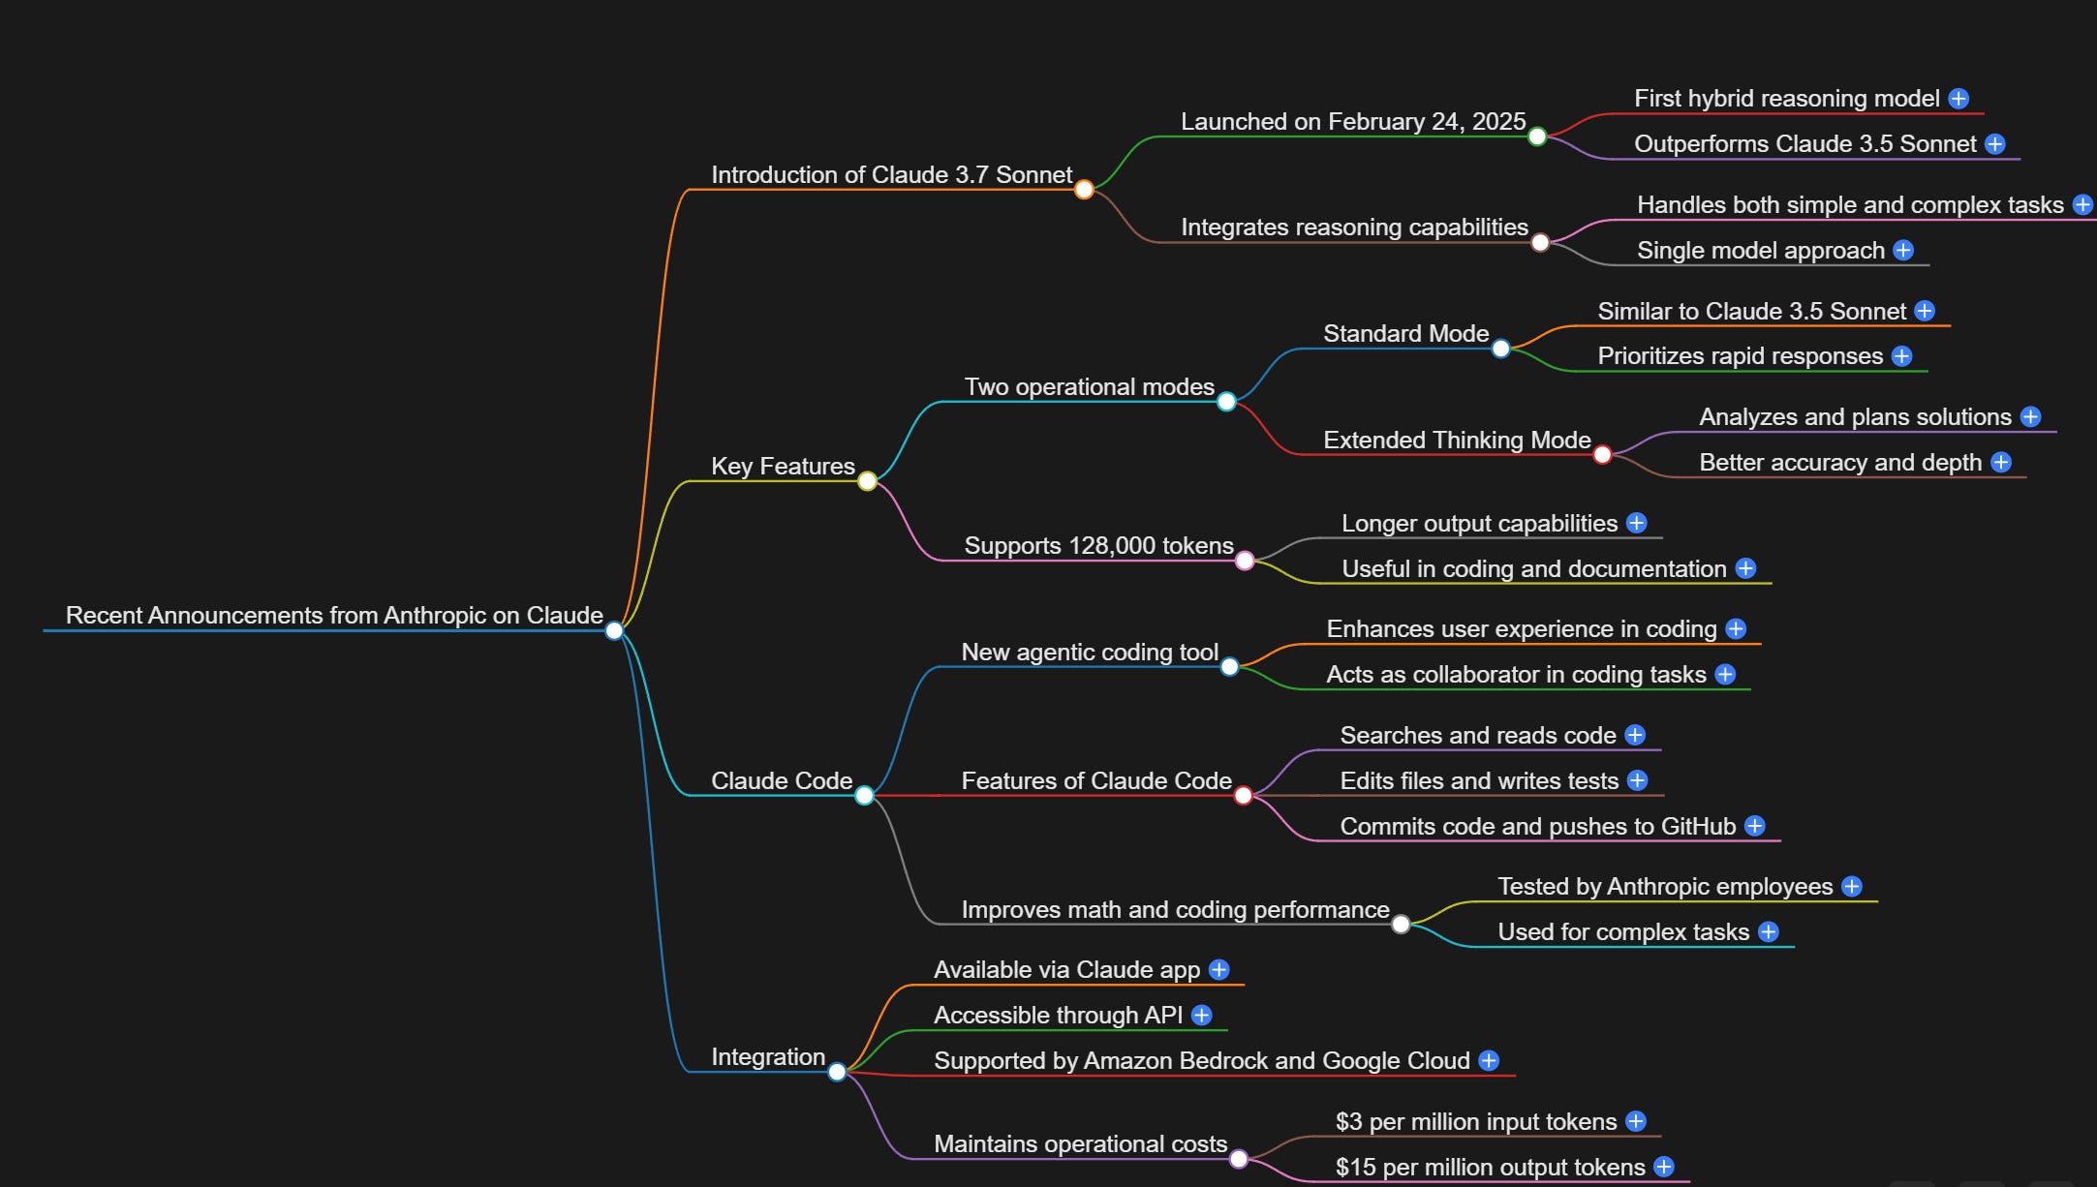Select the Two operational modes label
Viewport: 2097px width, 1187px height.
pyautogui.click(x=1089, y=387)
